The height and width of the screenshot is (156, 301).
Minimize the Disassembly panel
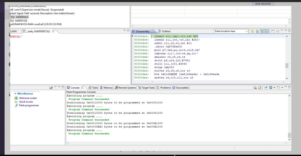[x=286, y=30]
